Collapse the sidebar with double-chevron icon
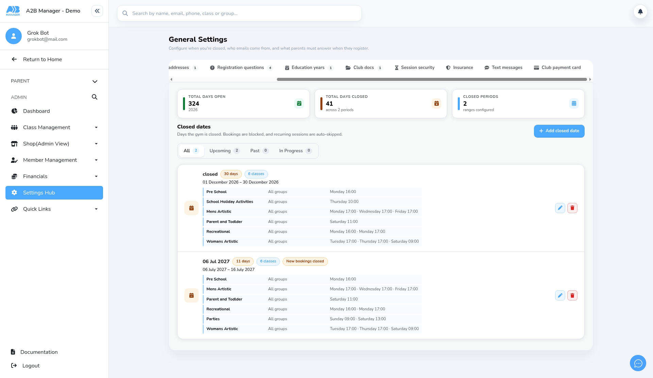The width and height of the screenshot is (653, 378). tap(97, 11)
